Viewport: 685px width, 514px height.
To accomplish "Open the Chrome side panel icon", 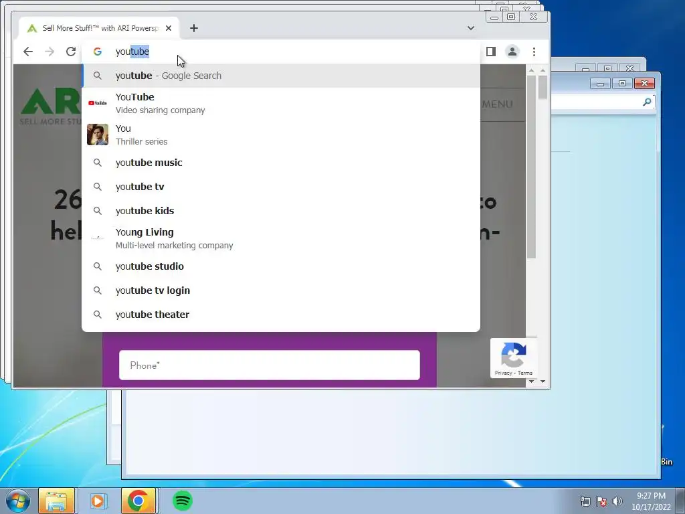I will pos(490,52).
